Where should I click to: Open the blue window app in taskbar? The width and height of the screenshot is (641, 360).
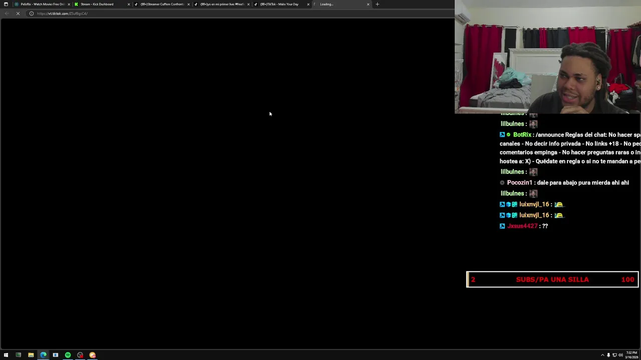pyautogui.click(x=56, y=355)
